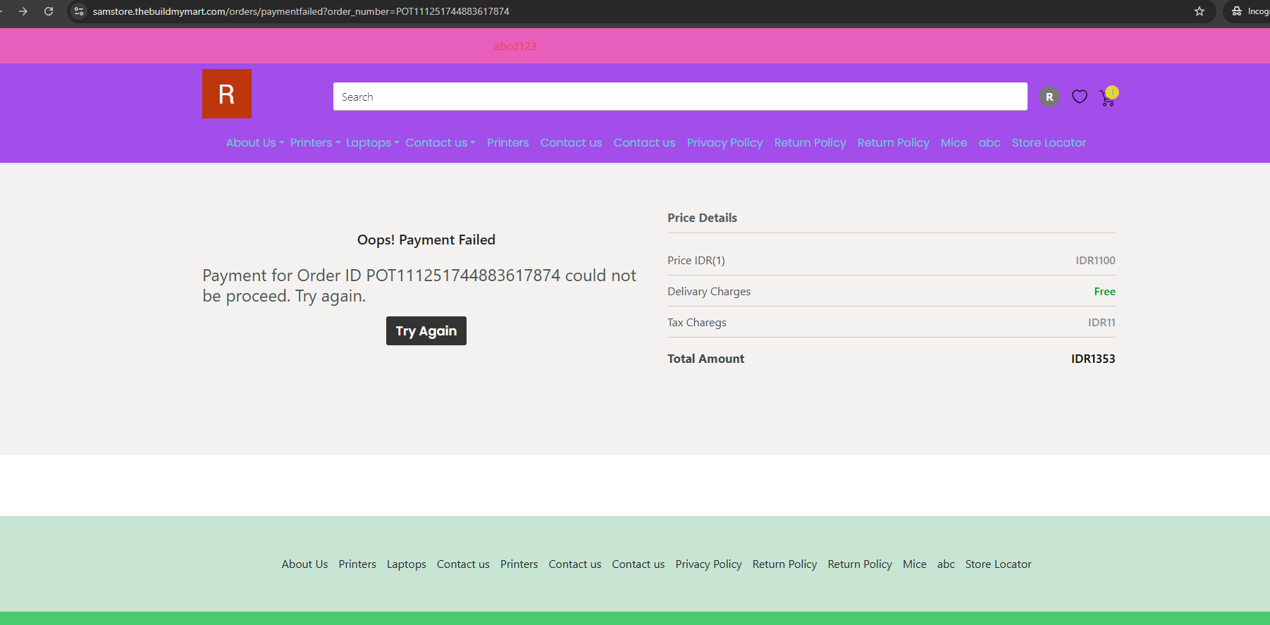
Task: Open site info icon in address bar
Action: tap(79, 11)
